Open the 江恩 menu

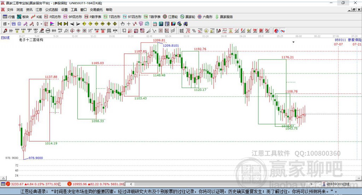click(39, 10)
